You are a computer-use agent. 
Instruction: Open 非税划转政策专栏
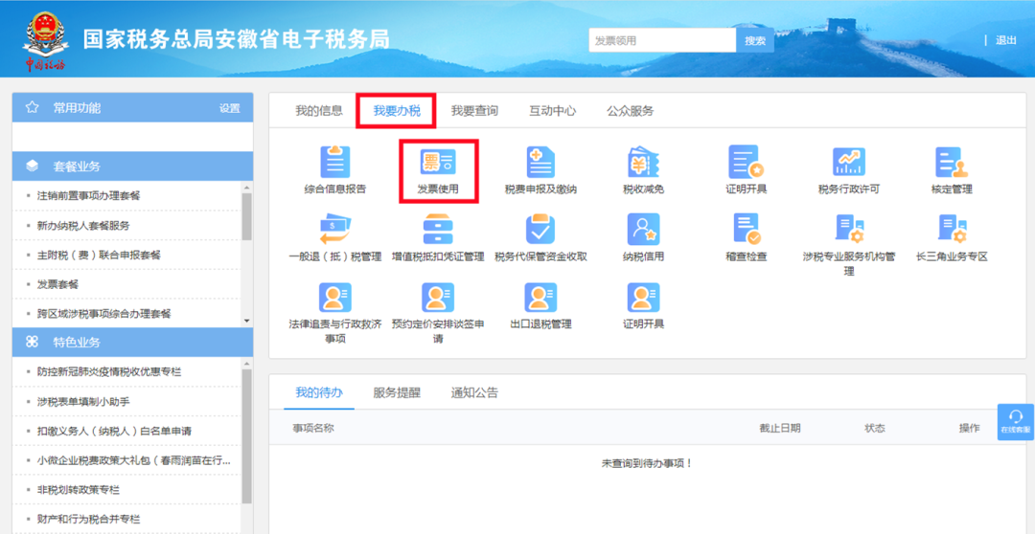click(79, 490)
